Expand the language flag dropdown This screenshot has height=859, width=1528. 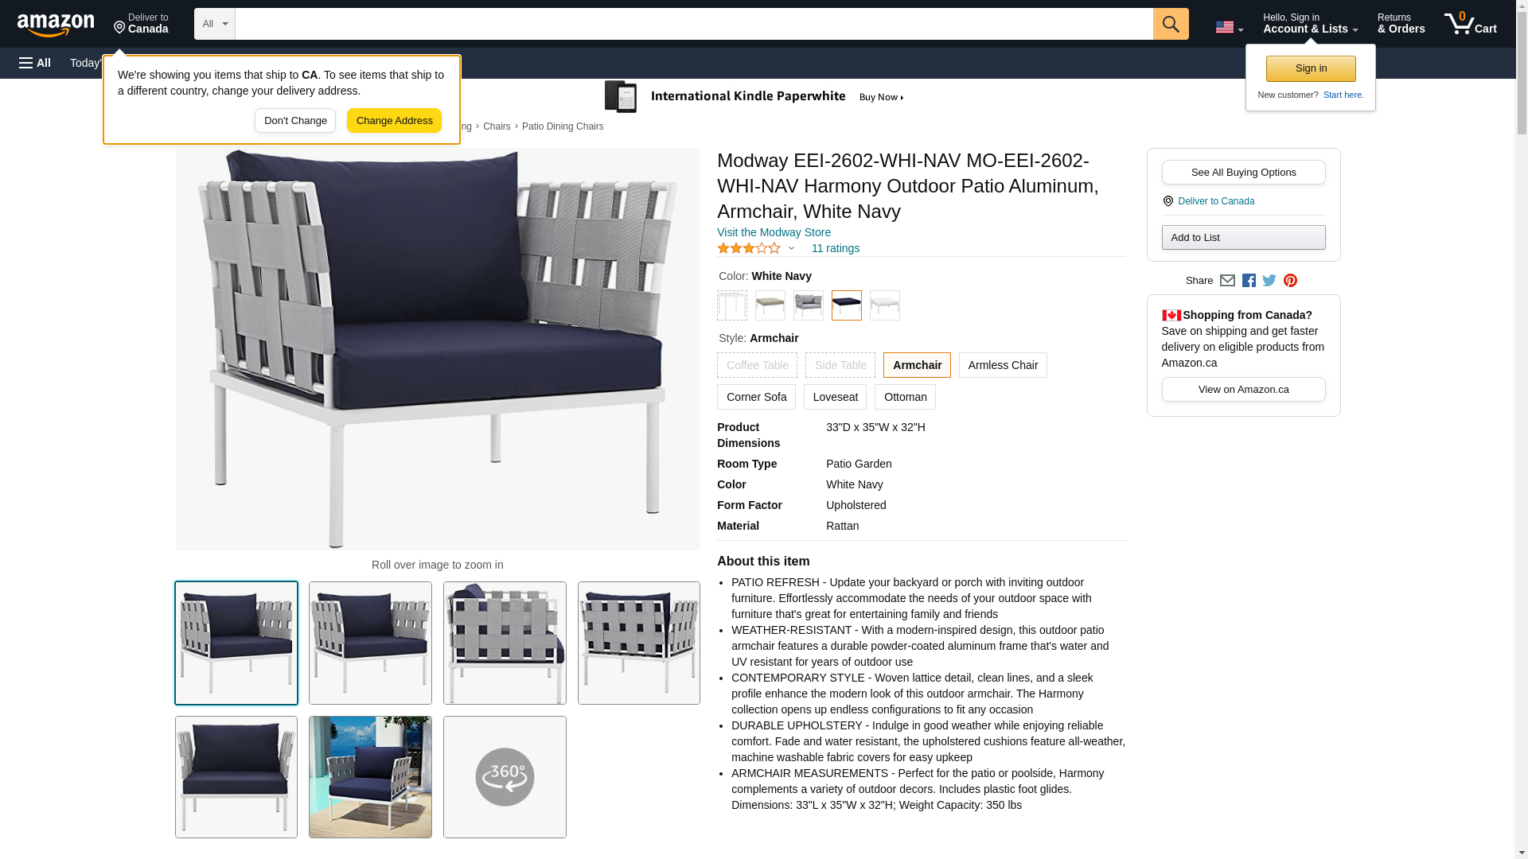tap(1229, 27)
